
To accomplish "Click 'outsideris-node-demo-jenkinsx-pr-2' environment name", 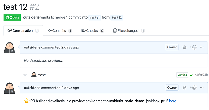I will pos(137,101).
